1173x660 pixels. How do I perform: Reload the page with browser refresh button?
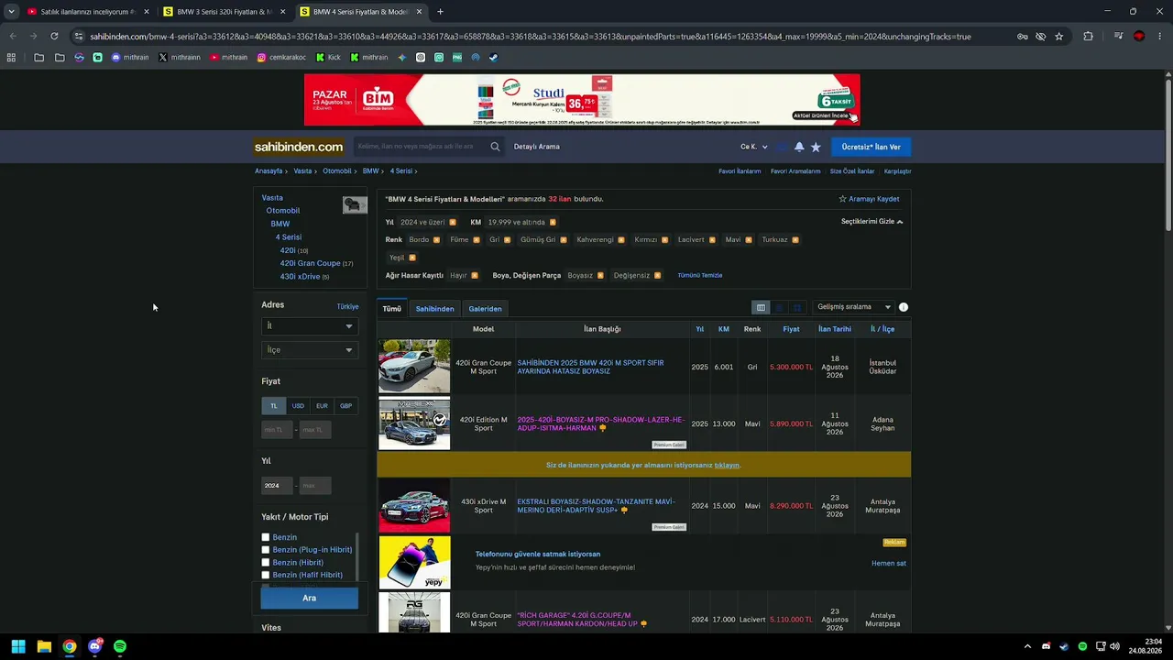54,37
